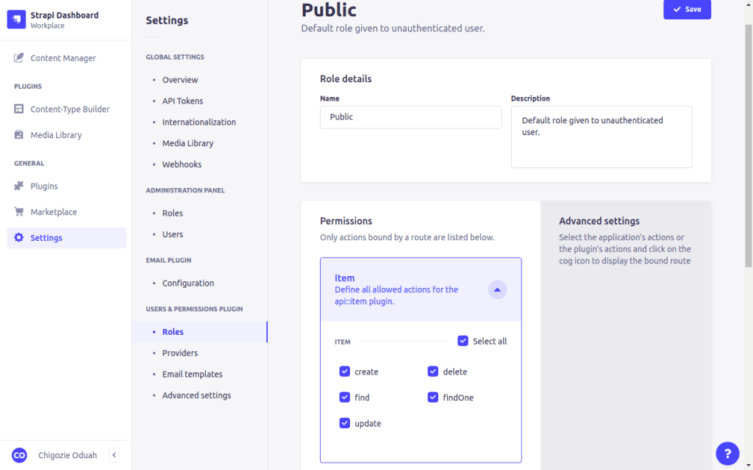Click the role Name input field
The width and height of the screenshot is (753, 470).
coord(410,117)
